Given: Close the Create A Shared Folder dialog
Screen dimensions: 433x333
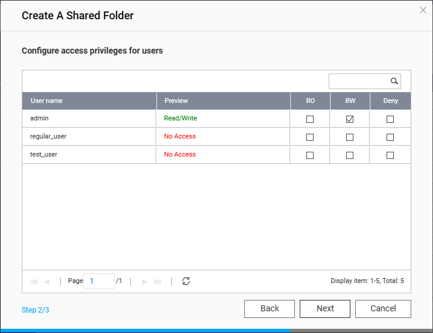Looking at the screenshot, I should pos(423,10).
